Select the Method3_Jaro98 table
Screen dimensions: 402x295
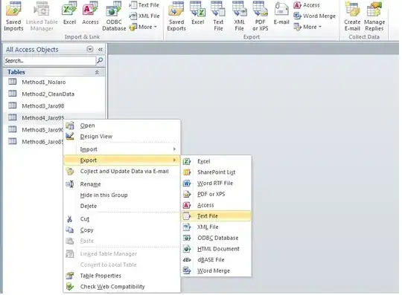coord(54,106)
